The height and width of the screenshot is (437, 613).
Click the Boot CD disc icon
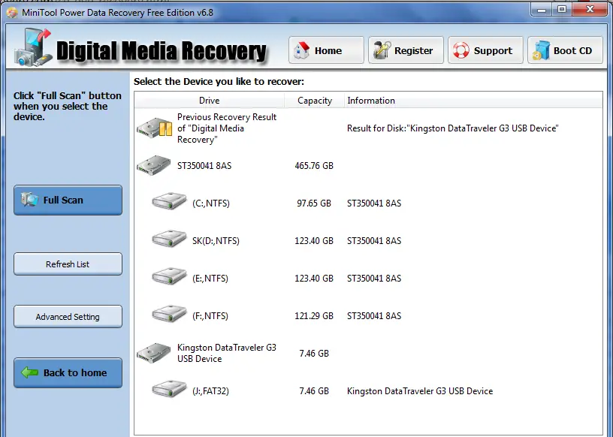tap(541, 50)
